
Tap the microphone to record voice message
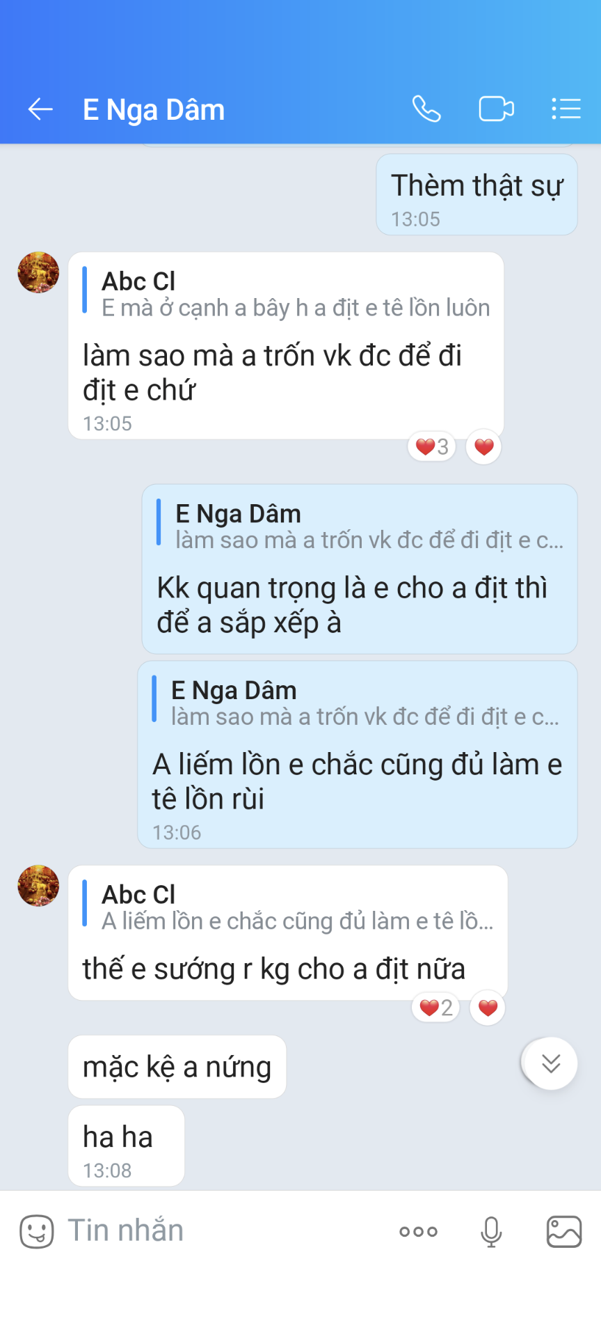(x=491, y=1231)
